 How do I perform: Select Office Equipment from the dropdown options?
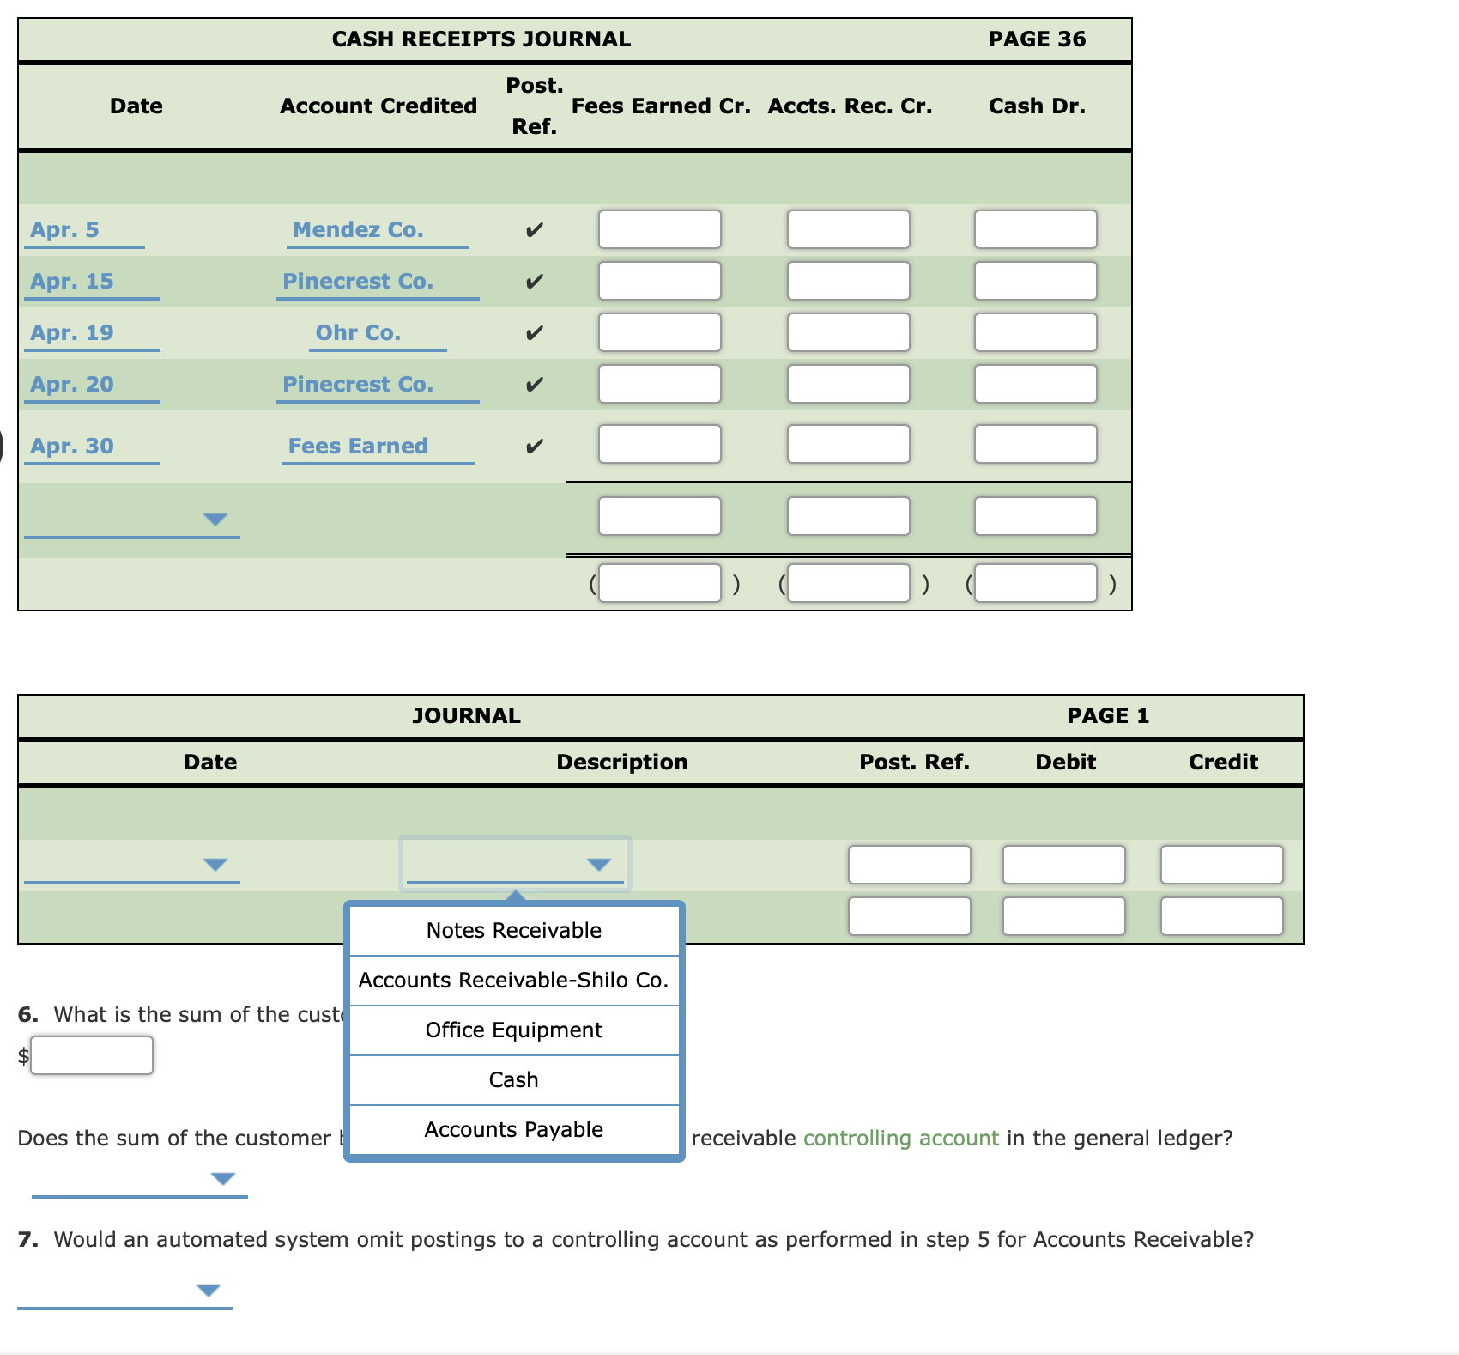coord(513,1030)
